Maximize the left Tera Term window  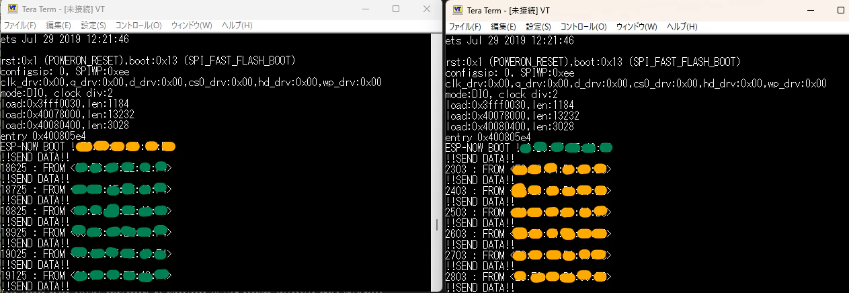[396, 9]
